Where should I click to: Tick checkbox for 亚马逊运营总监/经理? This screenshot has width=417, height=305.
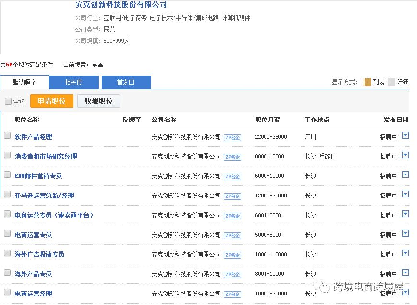[x=7, y=195]
